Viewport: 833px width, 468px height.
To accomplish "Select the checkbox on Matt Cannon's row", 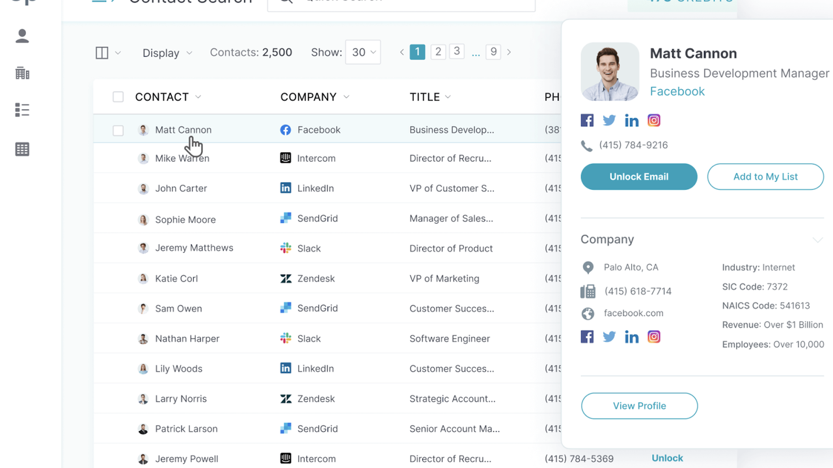I will [x=118, y=130].
